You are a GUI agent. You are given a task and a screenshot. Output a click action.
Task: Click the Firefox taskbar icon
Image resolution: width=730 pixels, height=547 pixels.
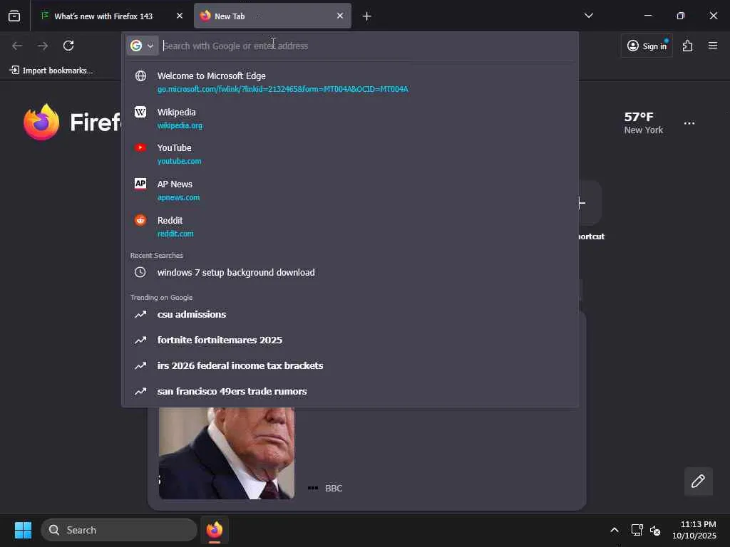click(214, 530)
